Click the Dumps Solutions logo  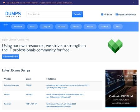click(x=13, y=14)
